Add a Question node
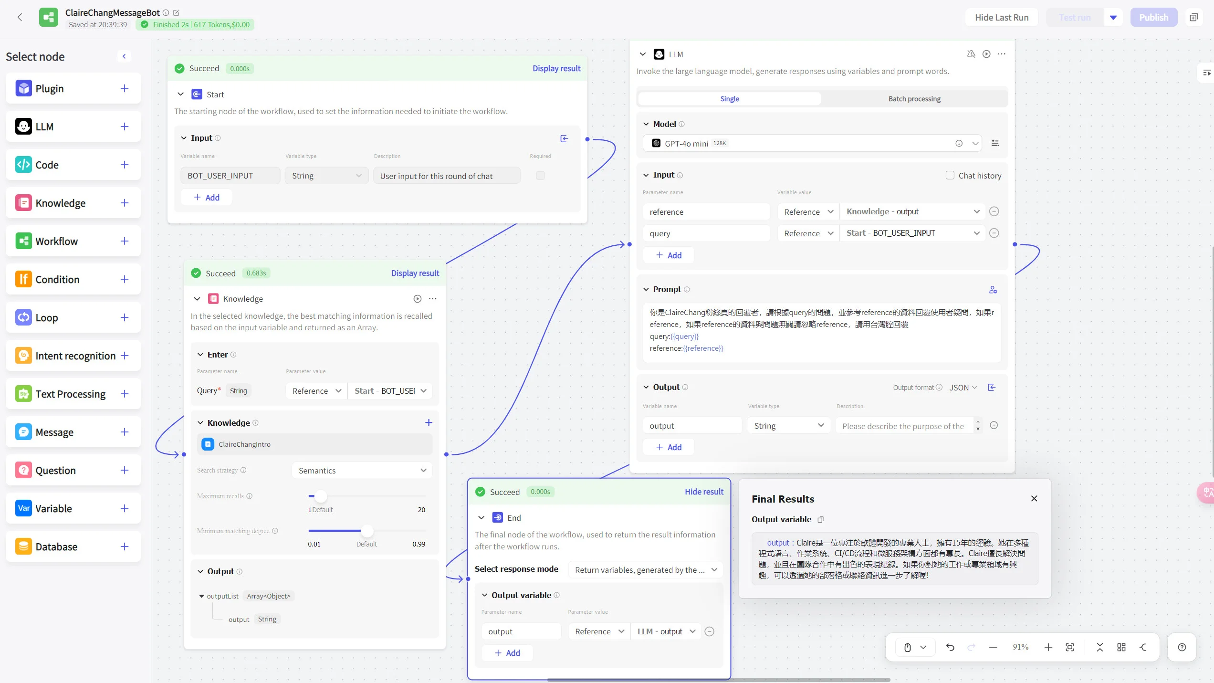Image resolution: width=1214 pixels, height=683 pixels. (x=125, y=470)
